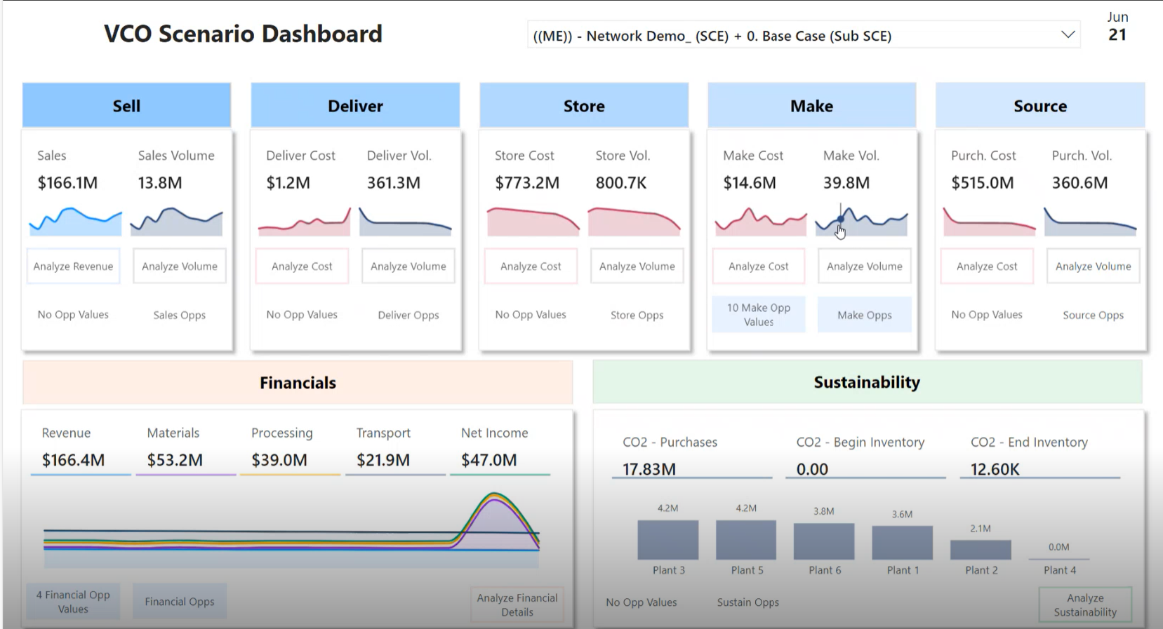1163x629 pixels.
Task: Click the Sell section header
Action: (126, 106)
